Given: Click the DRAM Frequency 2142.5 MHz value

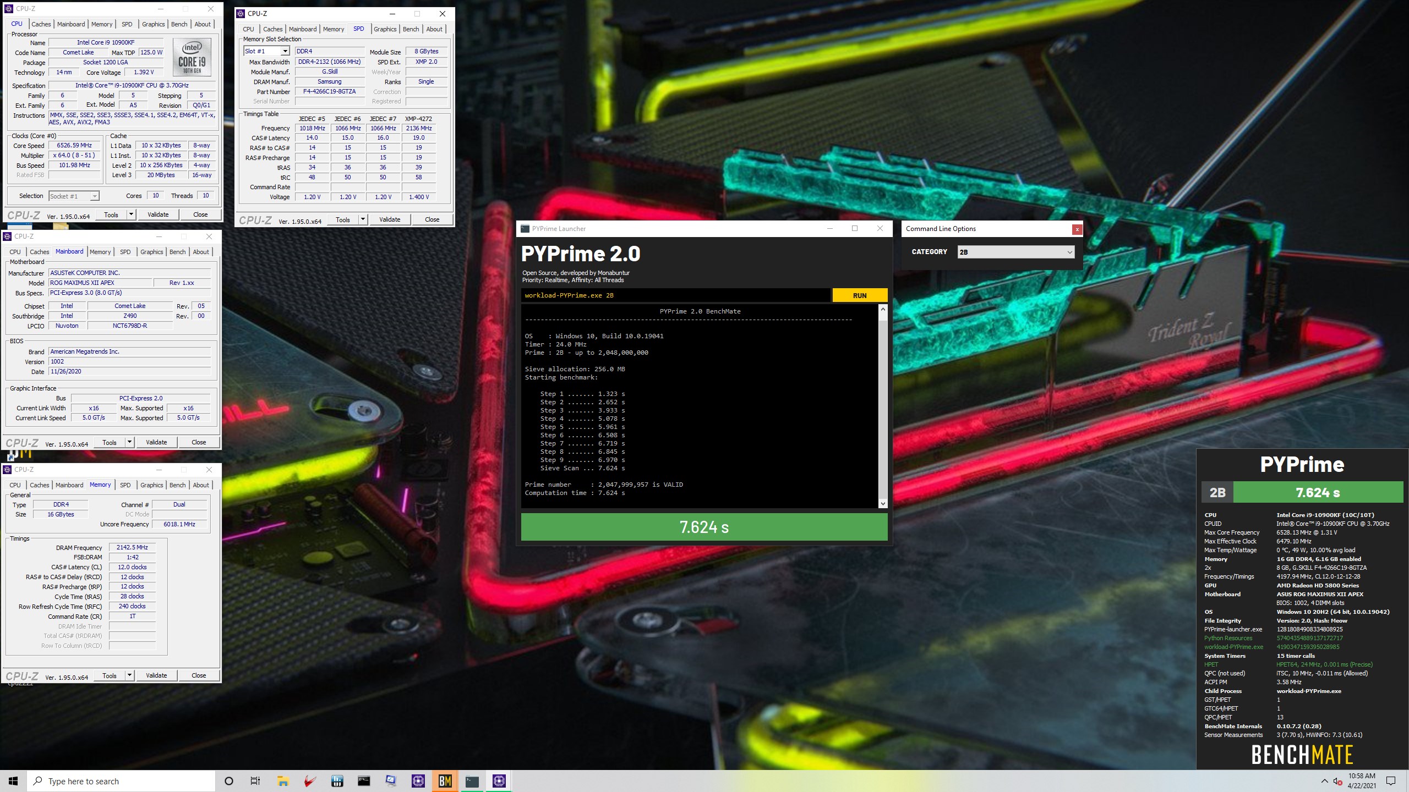Looking at the screenshot, I should (x=132, y=547).
